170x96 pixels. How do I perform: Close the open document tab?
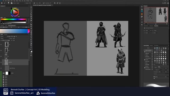53,5
